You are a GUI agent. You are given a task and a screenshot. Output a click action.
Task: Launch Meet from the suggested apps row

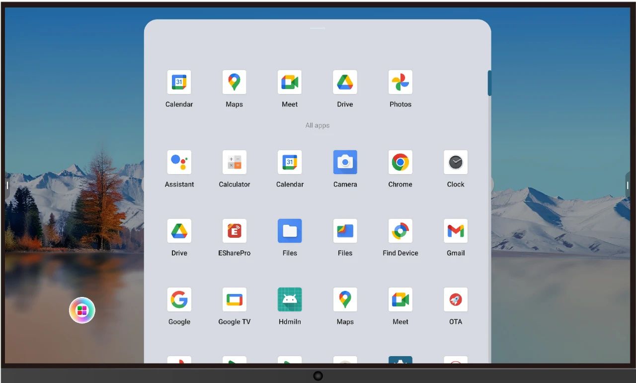click(x=290, y=82)
